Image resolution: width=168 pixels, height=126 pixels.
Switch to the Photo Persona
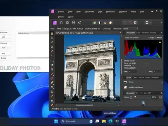(x=55, y=22)
